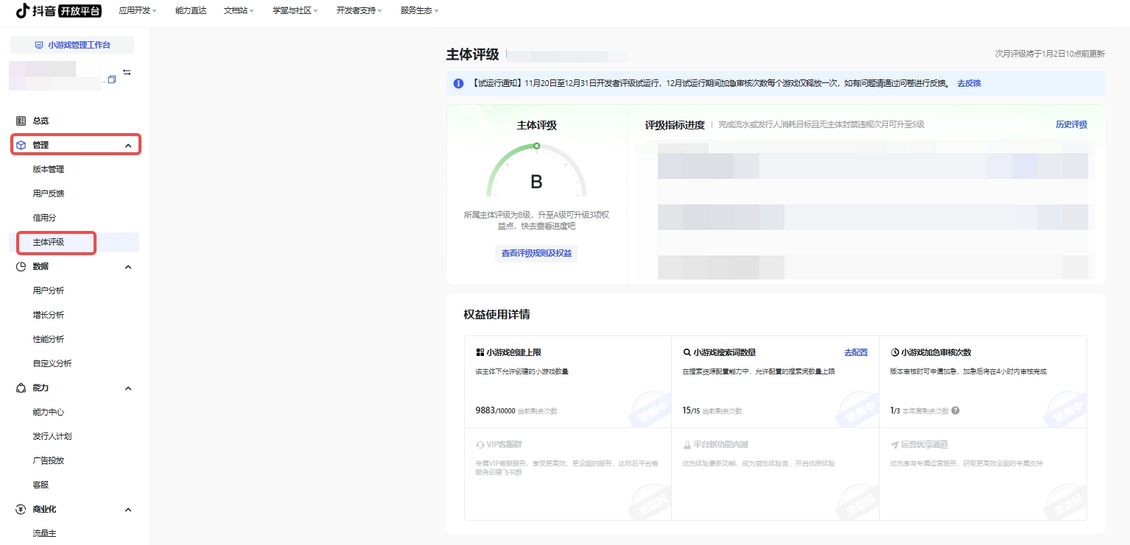Open 版本管理 in the sidebar

coord(49,169)
